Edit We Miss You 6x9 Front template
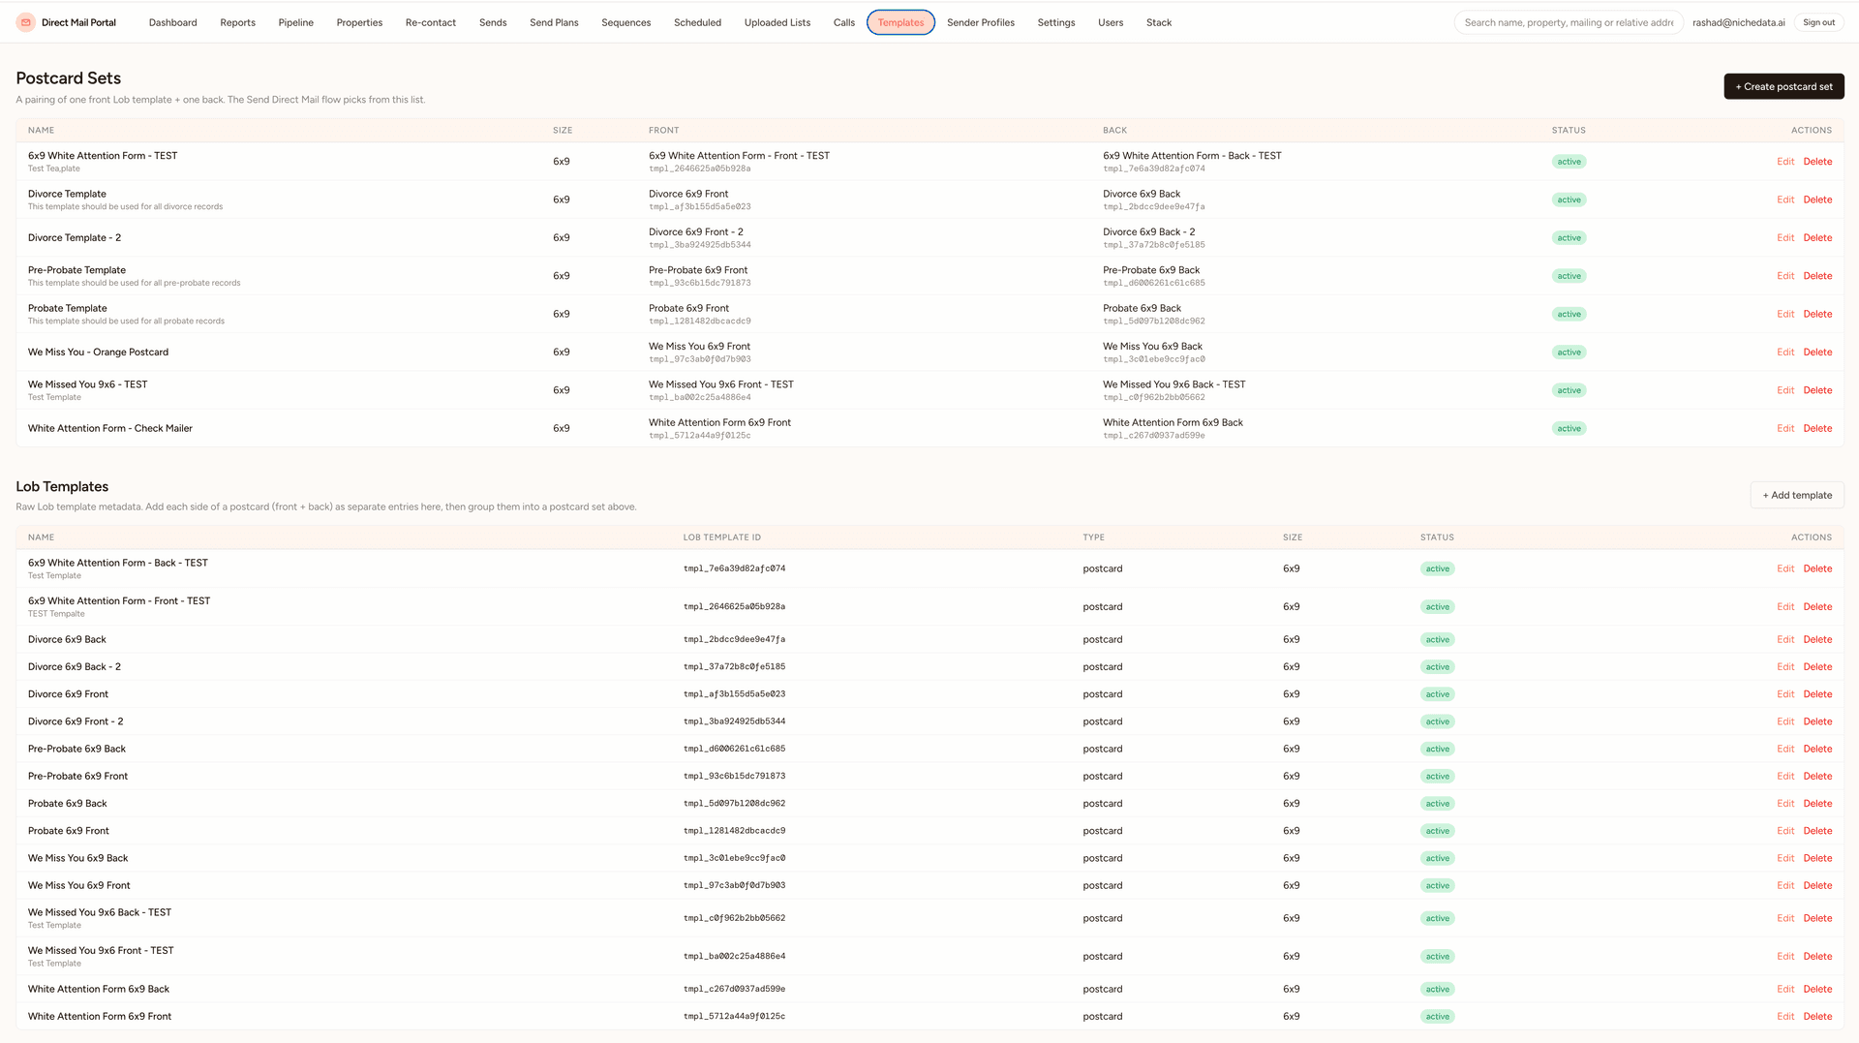 tap(1785, 885)
